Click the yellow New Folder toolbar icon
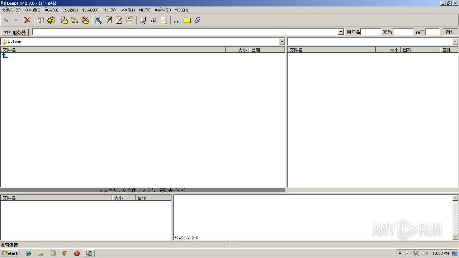459x258 pixels. [187, 20]
